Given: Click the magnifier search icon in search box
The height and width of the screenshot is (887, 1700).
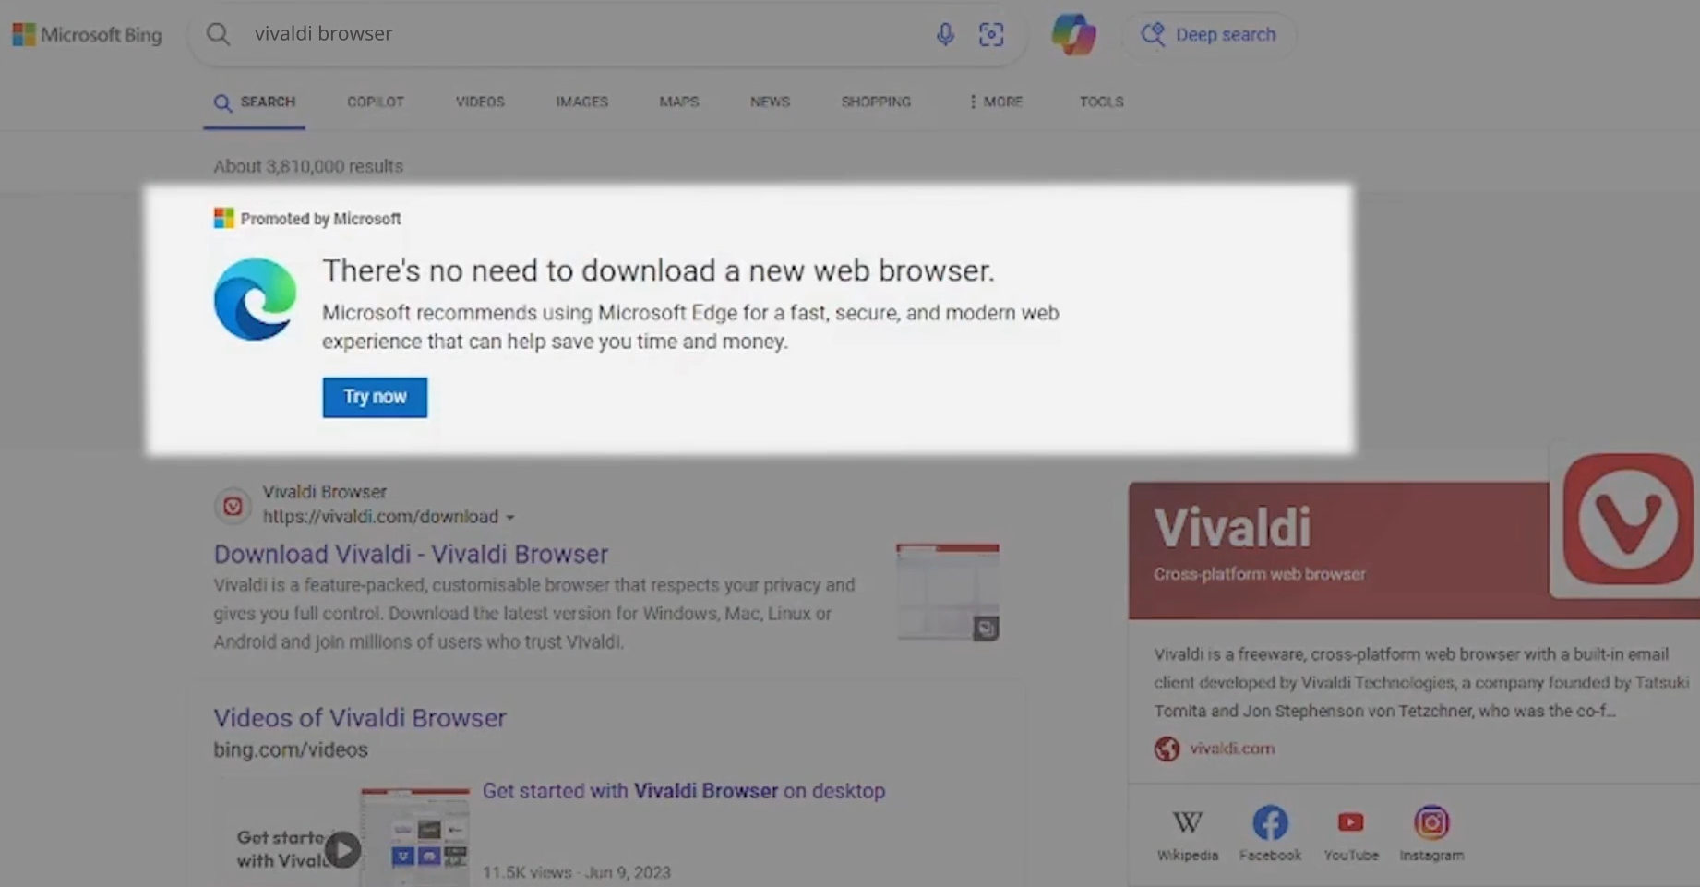Looking at the screenshot, I should [x=219, y=35].
